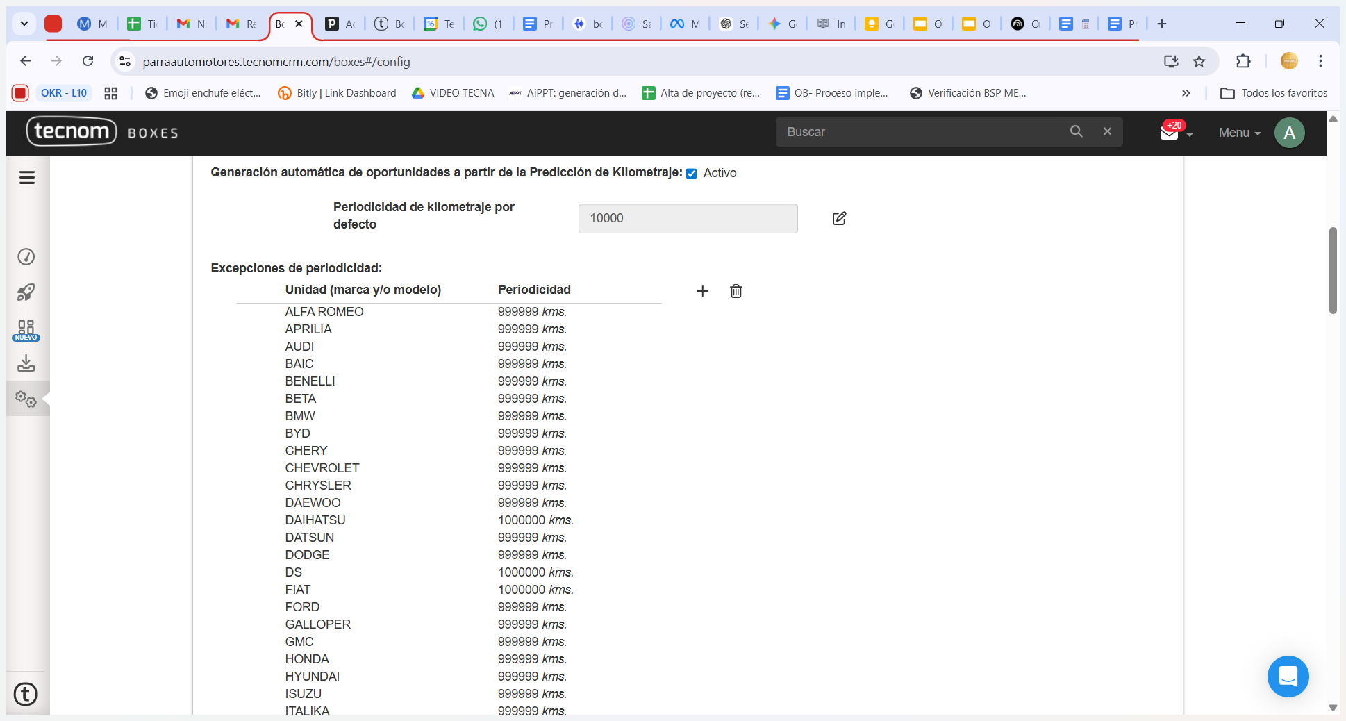
Task: Expand the Menu dropdown
Action: point(1239,133)
